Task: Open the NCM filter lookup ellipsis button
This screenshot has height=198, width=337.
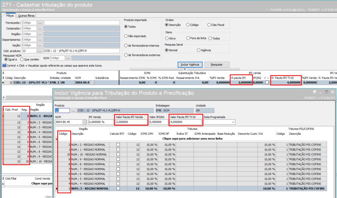Action: coord(68,58)
